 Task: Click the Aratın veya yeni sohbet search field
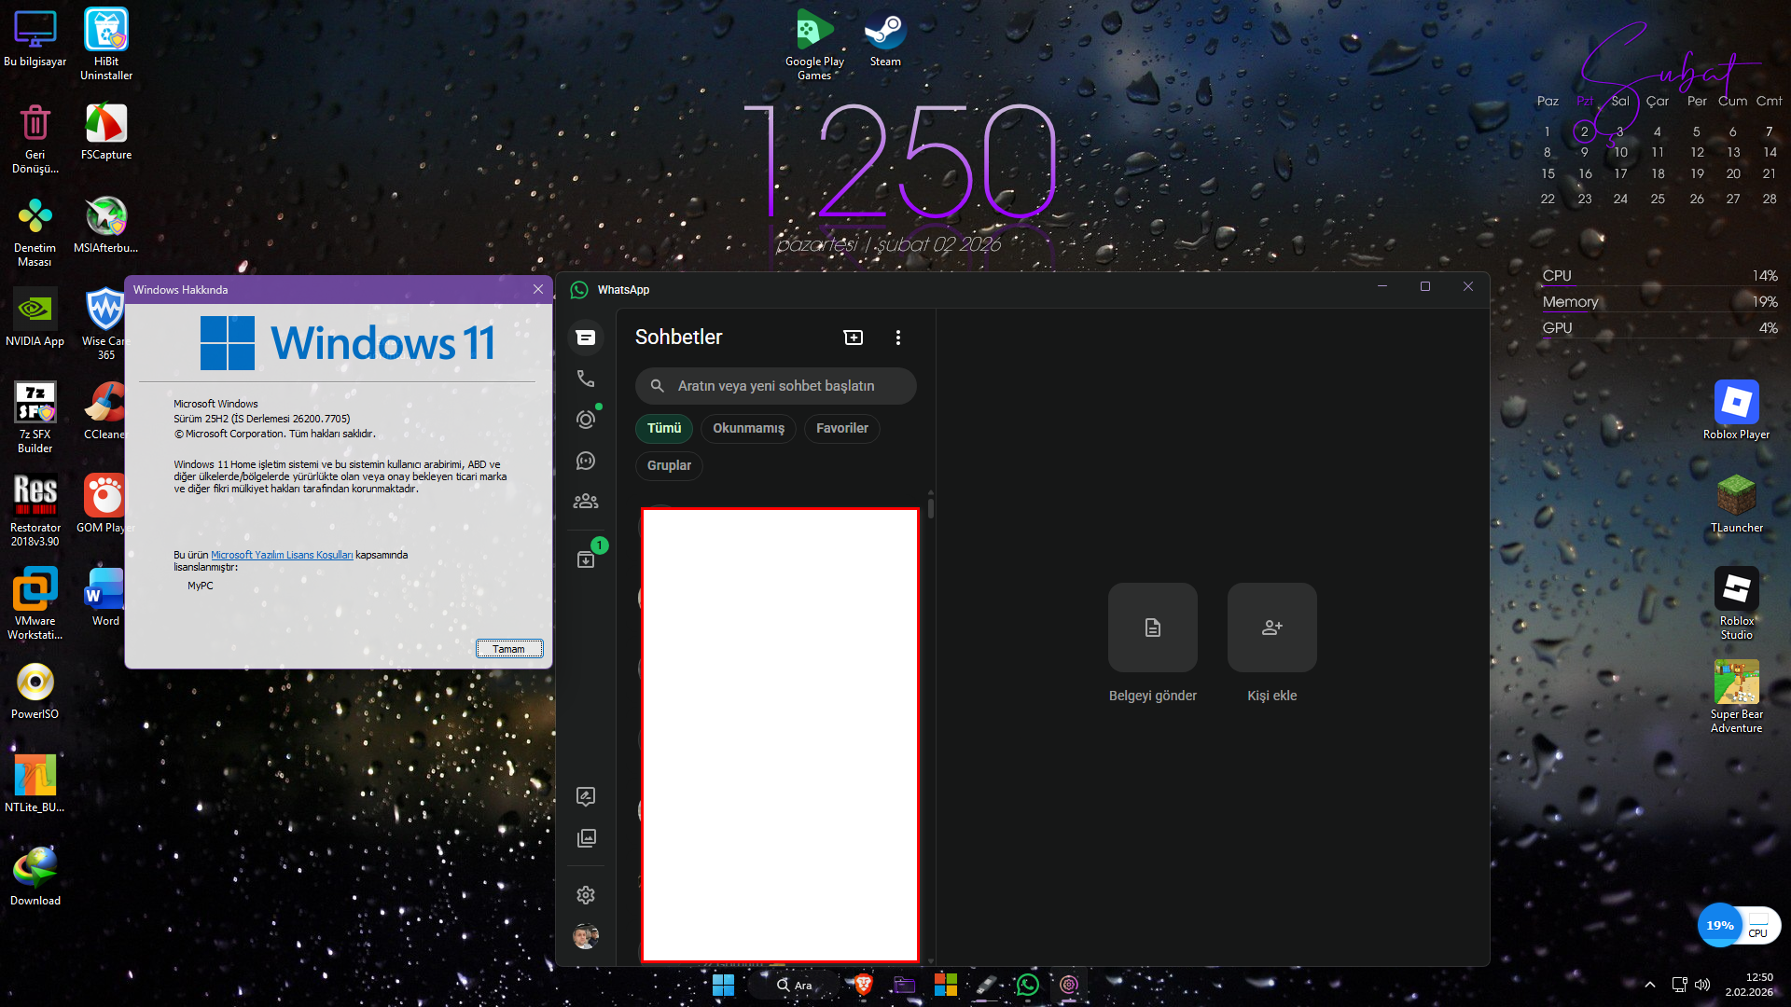tap(776, 386)
